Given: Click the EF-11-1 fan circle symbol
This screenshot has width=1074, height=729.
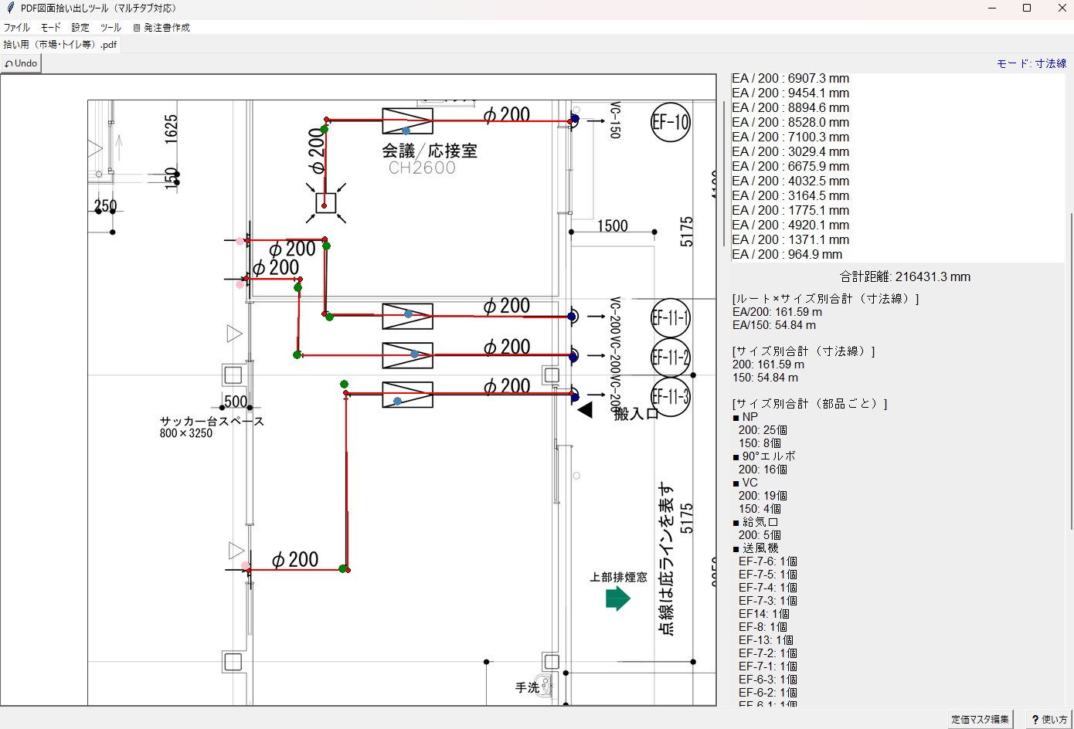Looking at the screenshot, I should 670,317.
